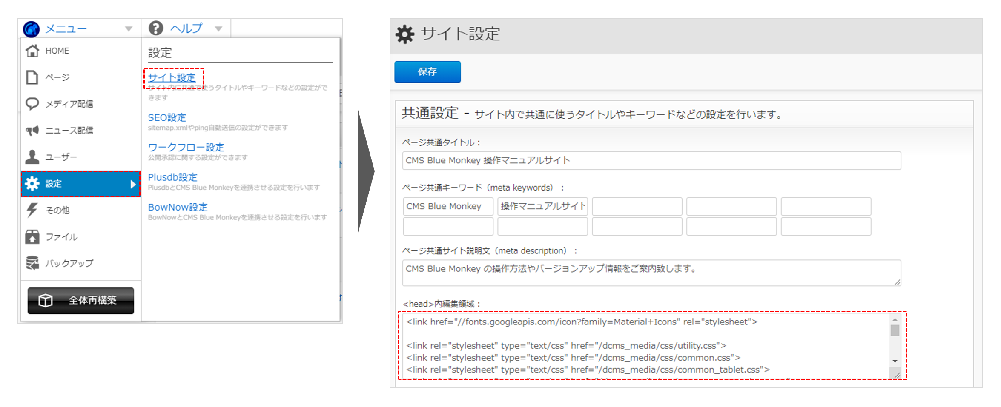Click the head textarea scroll-up arrow
1001x407 pixels.
(x=895, y=319)
